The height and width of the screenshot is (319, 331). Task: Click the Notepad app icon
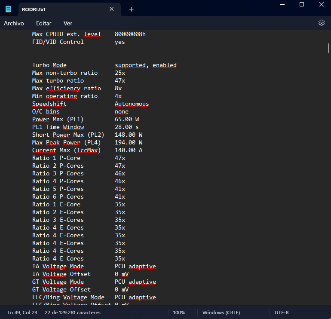coord(8,9)
